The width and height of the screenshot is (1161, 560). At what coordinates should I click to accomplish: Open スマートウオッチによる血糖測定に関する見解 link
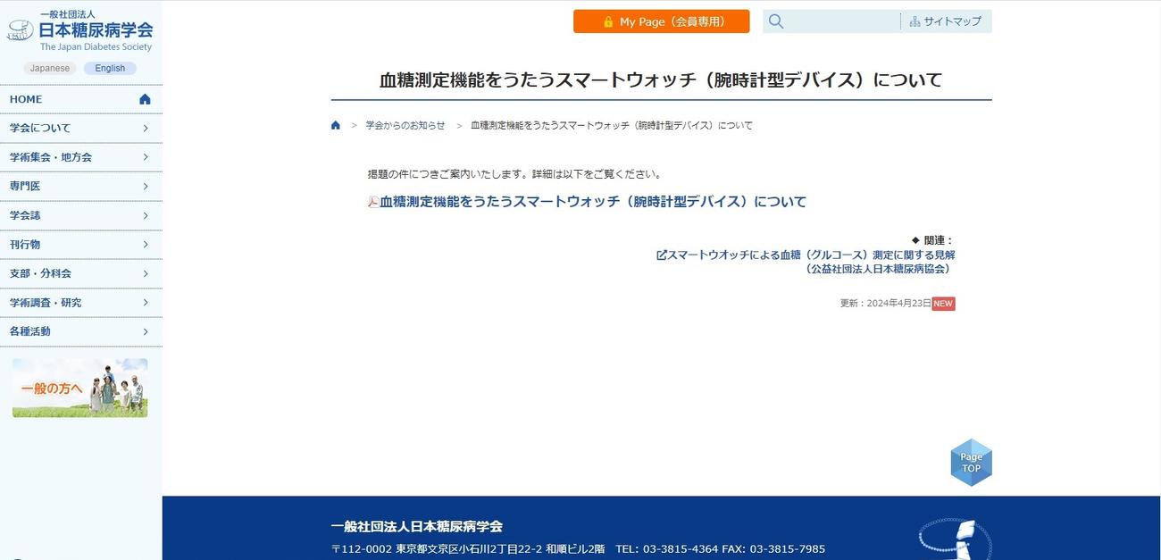click(811, 255)
